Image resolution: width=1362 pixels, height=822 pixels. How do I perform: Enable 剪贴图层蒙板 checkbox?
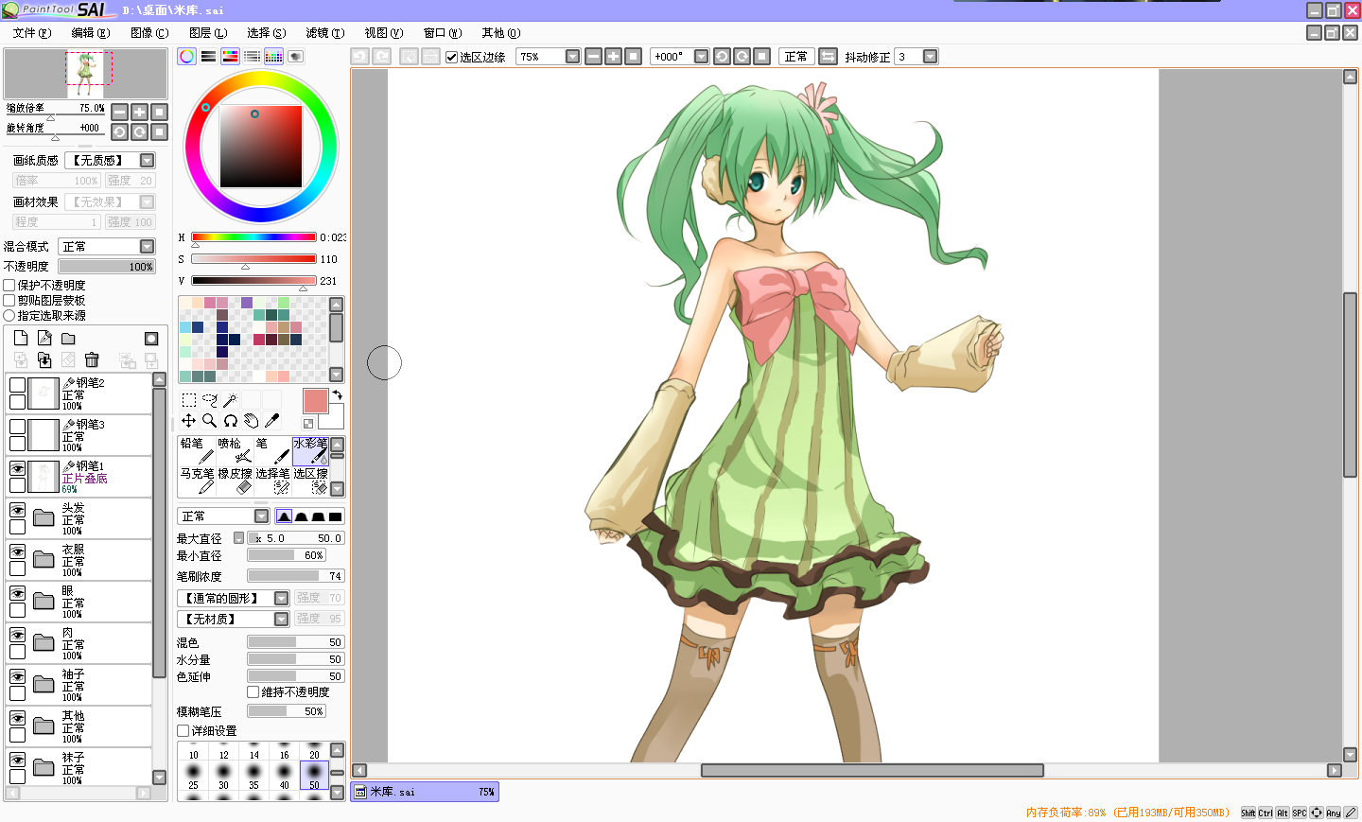(x=9, y=300)
